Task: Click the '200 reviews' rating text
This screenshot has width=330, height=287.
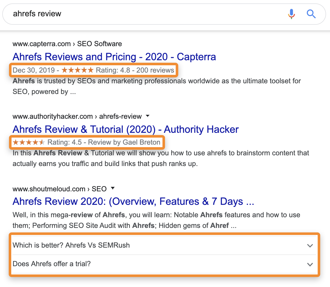Action: [155, 70]
